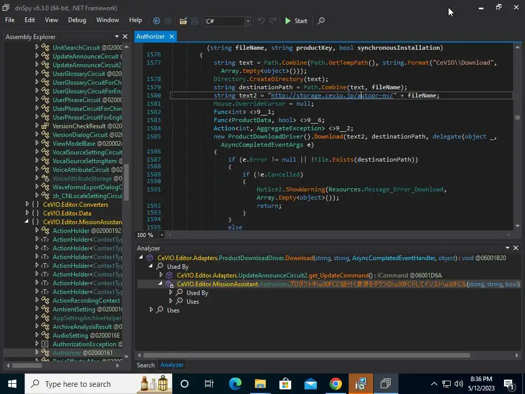
Task: Click the UserPhraseCircuit class icon
Action: 45,100
